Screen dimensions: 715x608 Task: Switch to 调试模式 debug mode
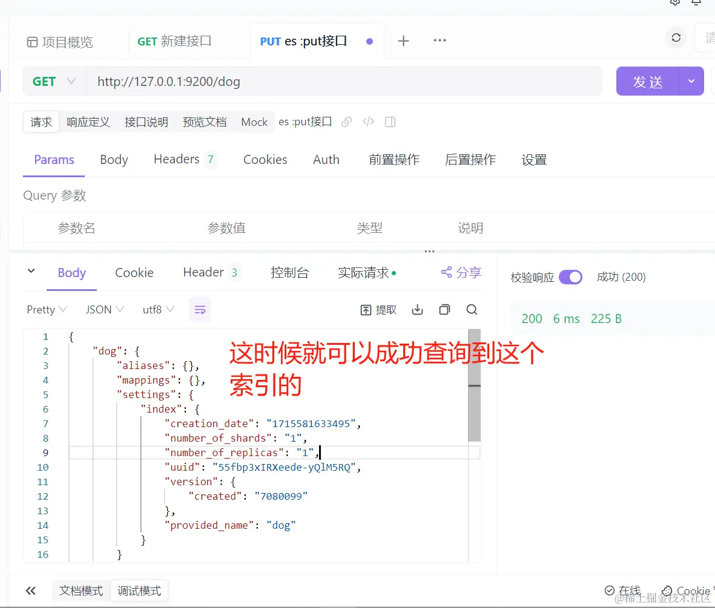139,590
